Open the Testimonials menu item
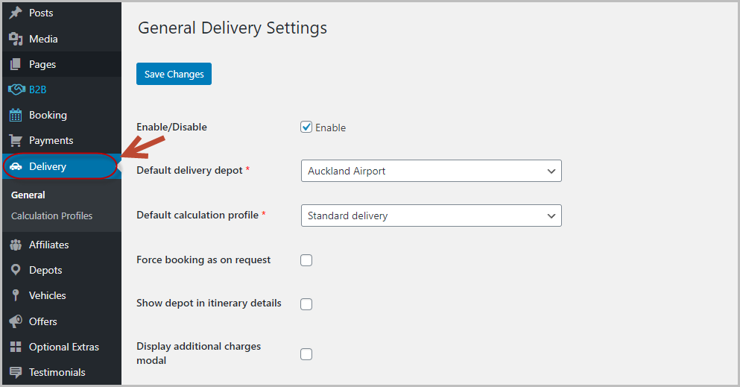Screen dimensions: 740x387 tap(62, 372)
